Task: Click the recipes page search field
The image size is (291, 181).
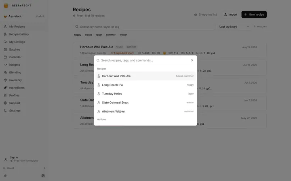Action: (x=144, y=27)
